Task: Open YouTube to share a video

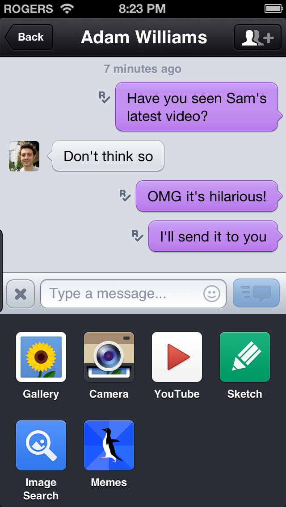Action: [x=177, y=357]
